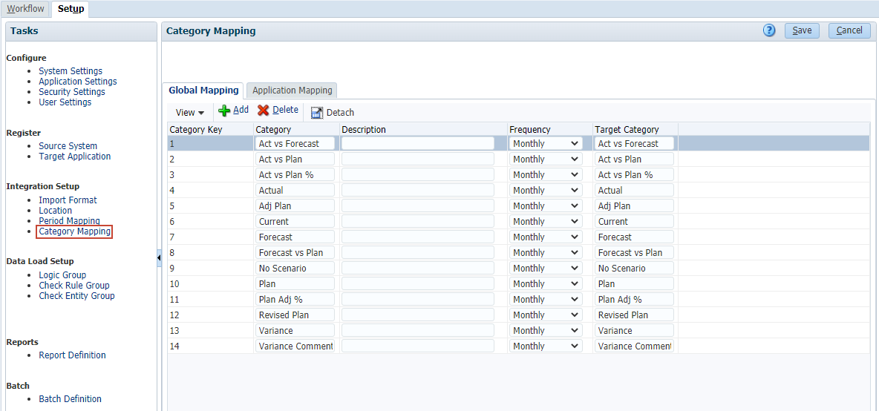Click the Description column header
This screenshot has width=879, height=411.
(423, 129)
